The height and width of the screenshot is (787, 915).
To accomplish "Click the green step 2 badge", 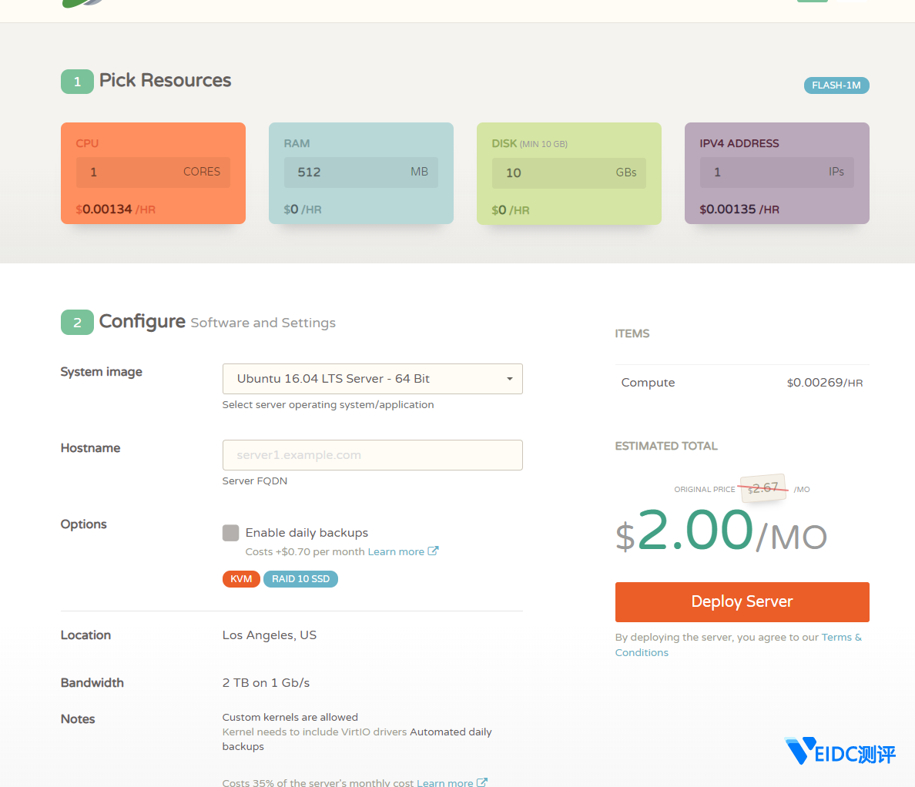I will pyautogui.click(x=77, y=323).
